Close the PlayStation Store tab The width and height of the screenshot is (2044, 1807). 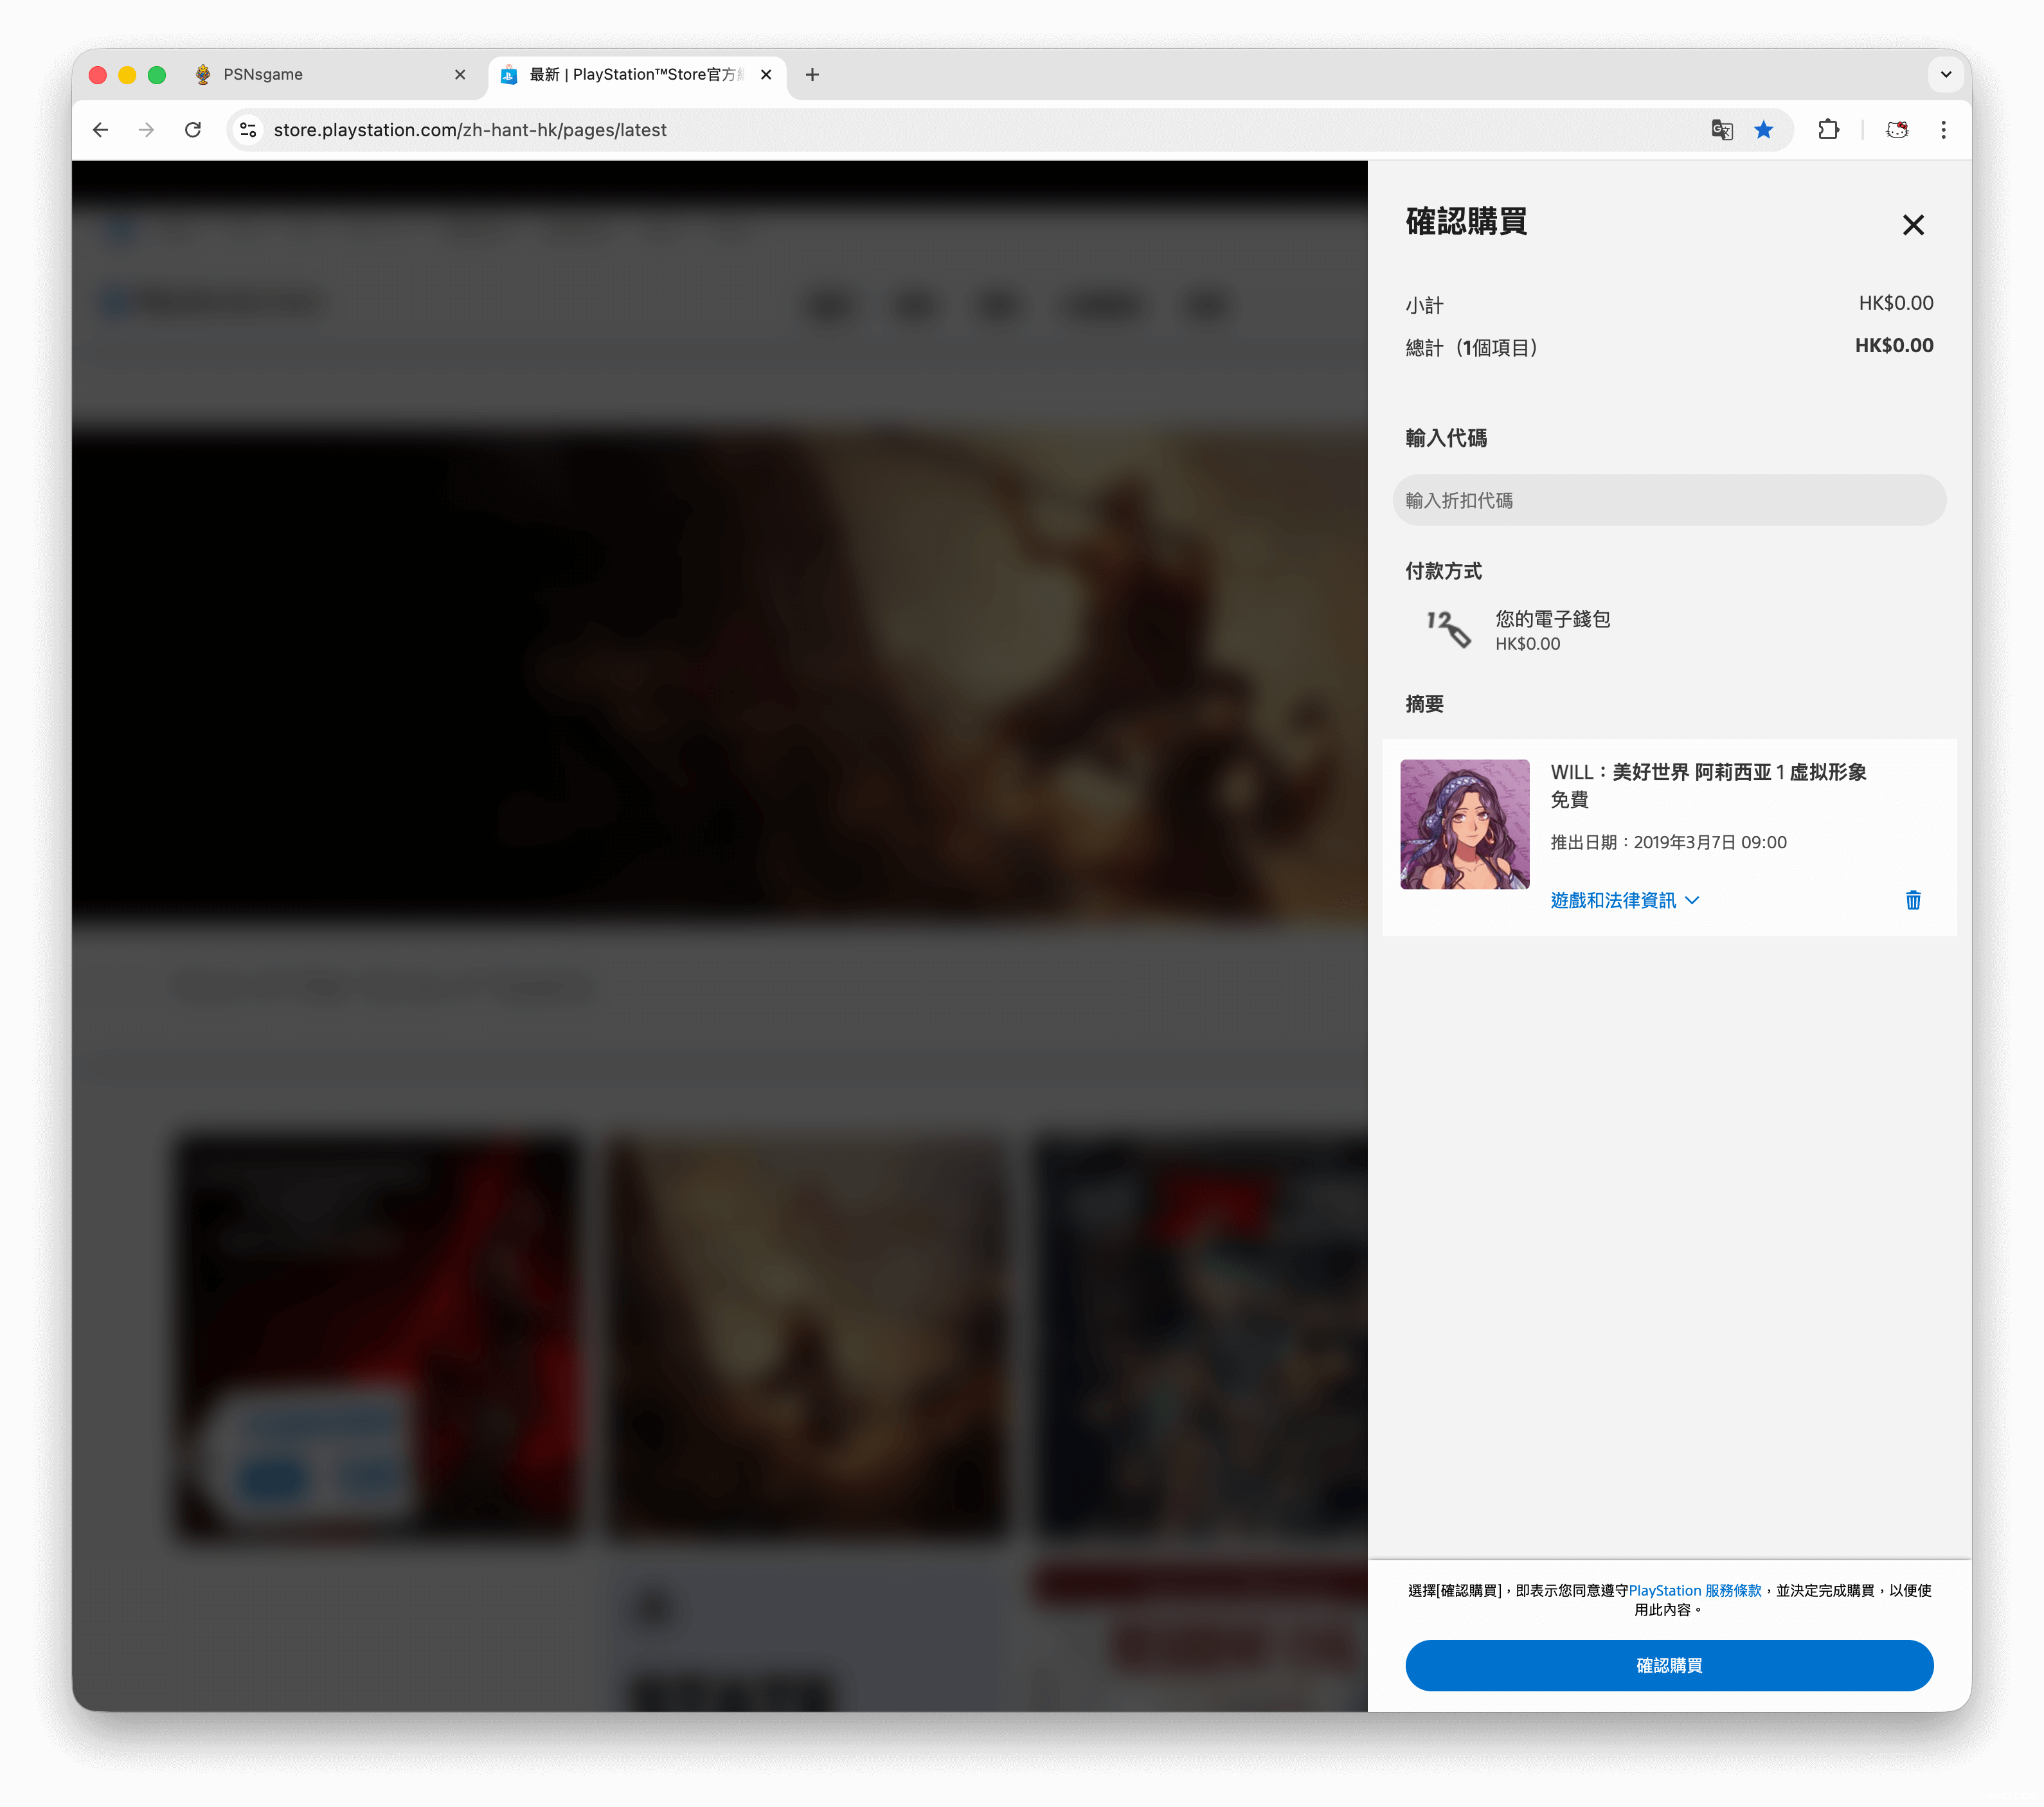[x=766, y=74]
